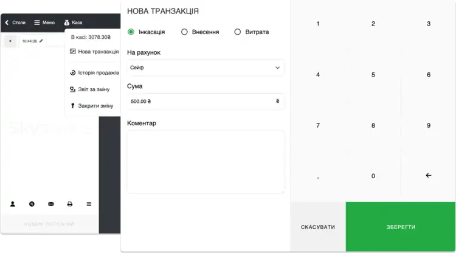Click the Сума amount field
Screen dimensions: 456x253
[x=206, y=101]
